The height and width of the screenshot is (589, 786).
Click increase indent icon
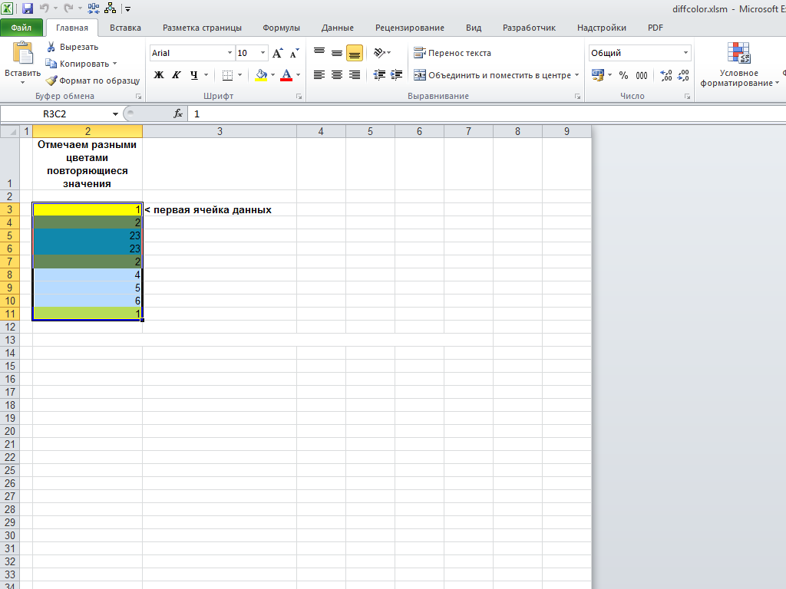(397, 75)
